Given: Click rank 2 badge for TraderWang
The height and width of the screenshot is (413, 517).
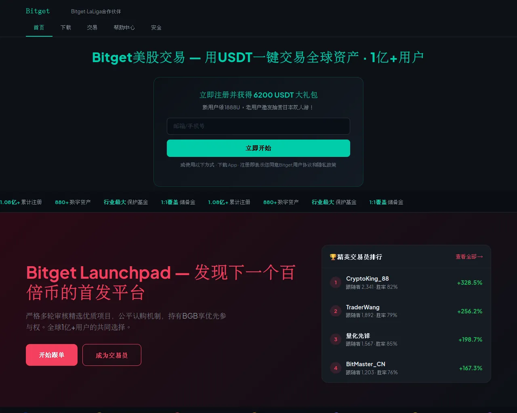Looking at the screenshot, I should tap(336, 311).
